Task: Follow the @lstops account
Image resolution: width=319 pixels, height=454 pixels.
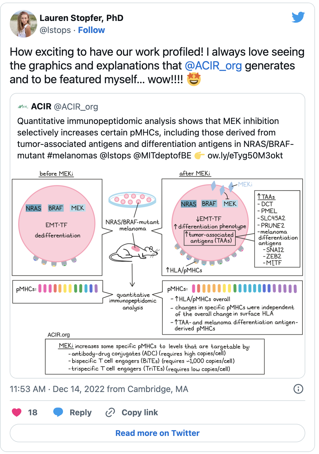Action: tap(91, 30)
